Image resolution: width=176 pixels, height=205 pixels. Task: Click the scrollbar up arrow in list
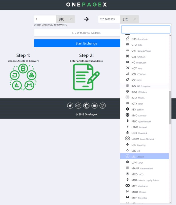click(x=170, y=35)
